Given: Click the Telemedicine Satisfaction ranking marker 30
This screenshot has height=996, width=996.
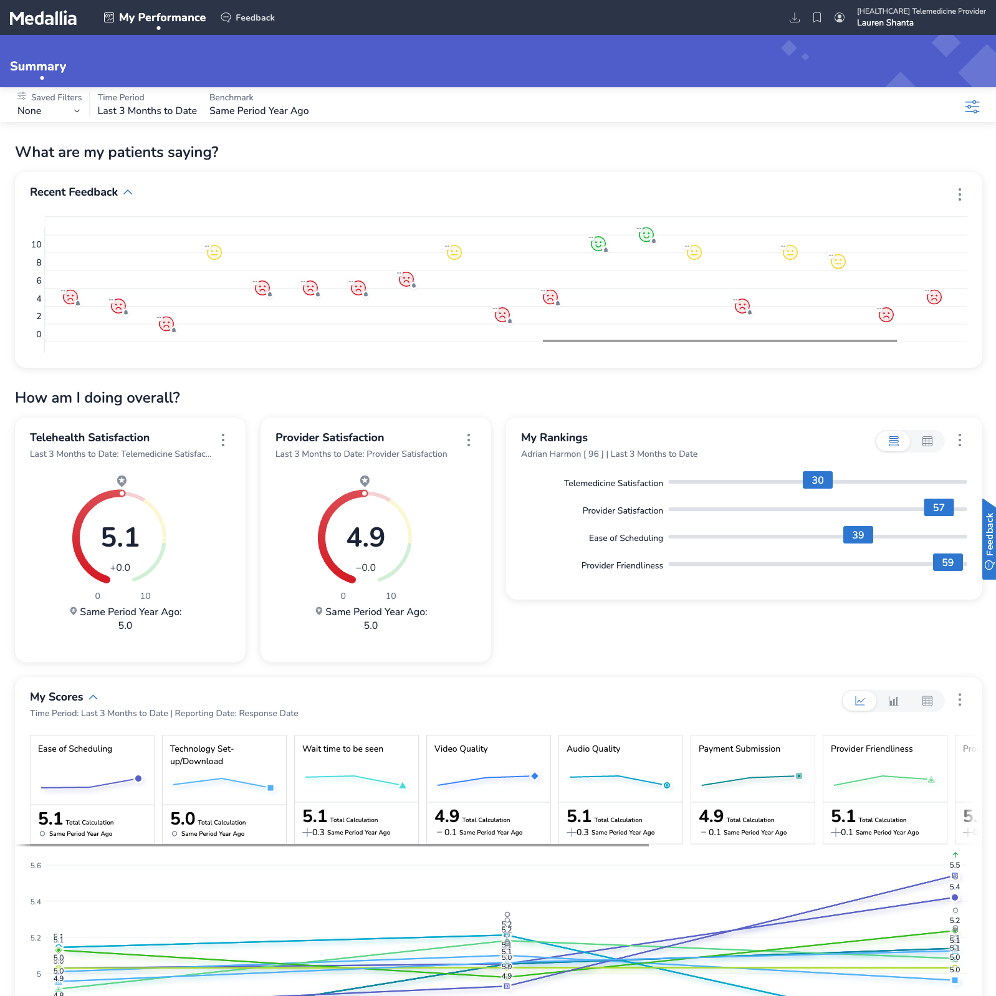Looking at the screenshot, I should 817,481.
